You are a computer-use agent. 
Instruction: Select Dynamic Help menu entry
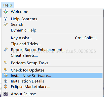pyautogui.click(x=23, y=30)
